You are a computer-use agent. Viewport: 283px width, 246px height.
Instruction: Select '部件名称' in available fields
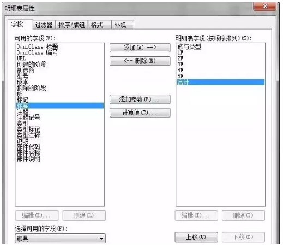(x=59, y=153)
